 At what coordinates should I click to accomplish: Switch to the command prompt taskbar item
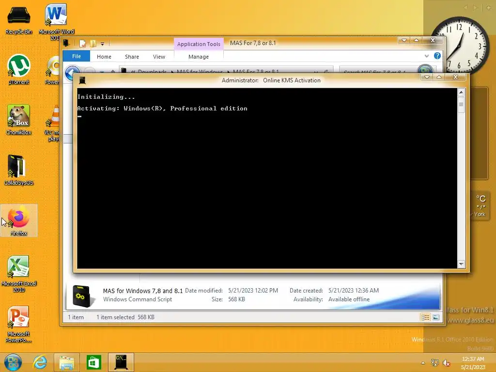[121, 362]
